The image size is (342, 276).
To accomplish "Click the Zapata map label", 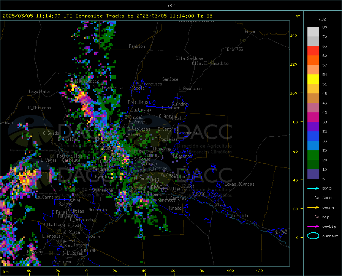I will 93,237.
